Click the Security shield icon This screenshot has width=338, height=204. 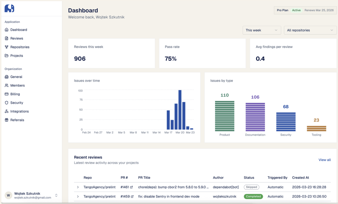pos(7,103)
